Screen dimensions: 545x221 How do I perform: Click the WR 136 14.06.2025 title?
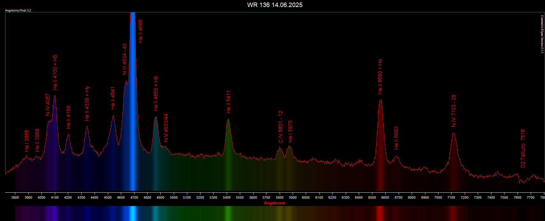click(x=275, y=5)
